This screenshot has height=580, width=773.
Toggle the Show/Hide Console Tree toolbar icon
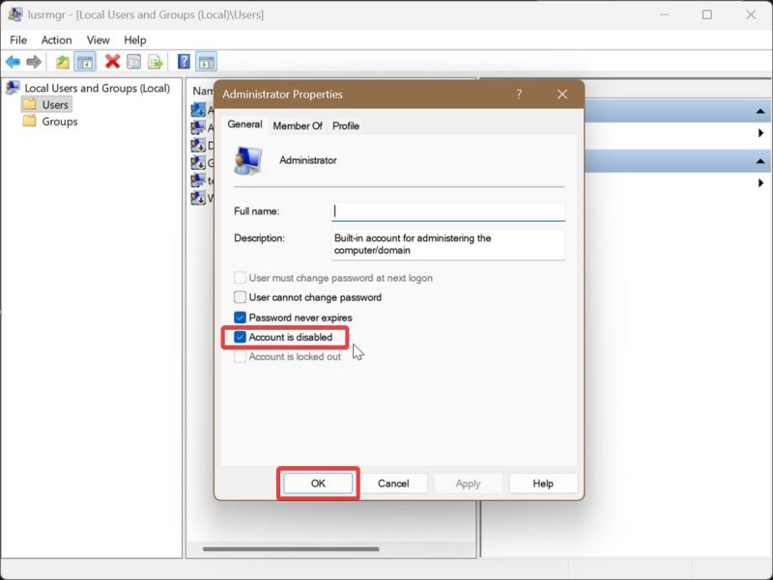coord(85,62)
